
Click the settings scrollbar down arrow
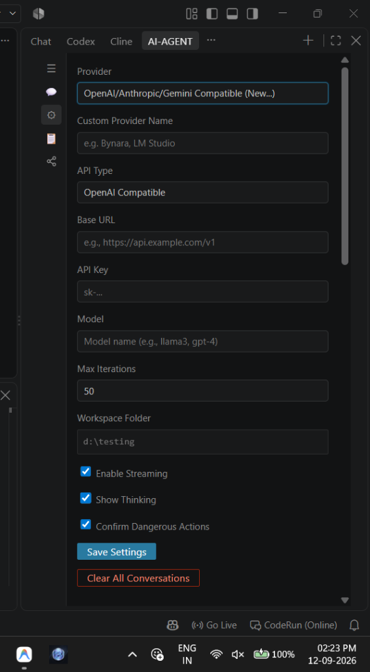point(344,600)
